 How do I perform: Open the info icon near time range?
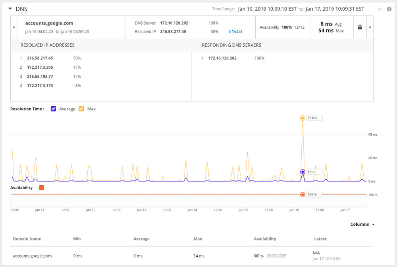(389, 9)
